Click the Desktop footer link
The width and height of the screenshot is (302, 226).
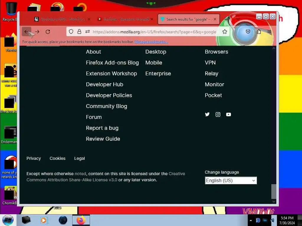click(x=156, y=52)
